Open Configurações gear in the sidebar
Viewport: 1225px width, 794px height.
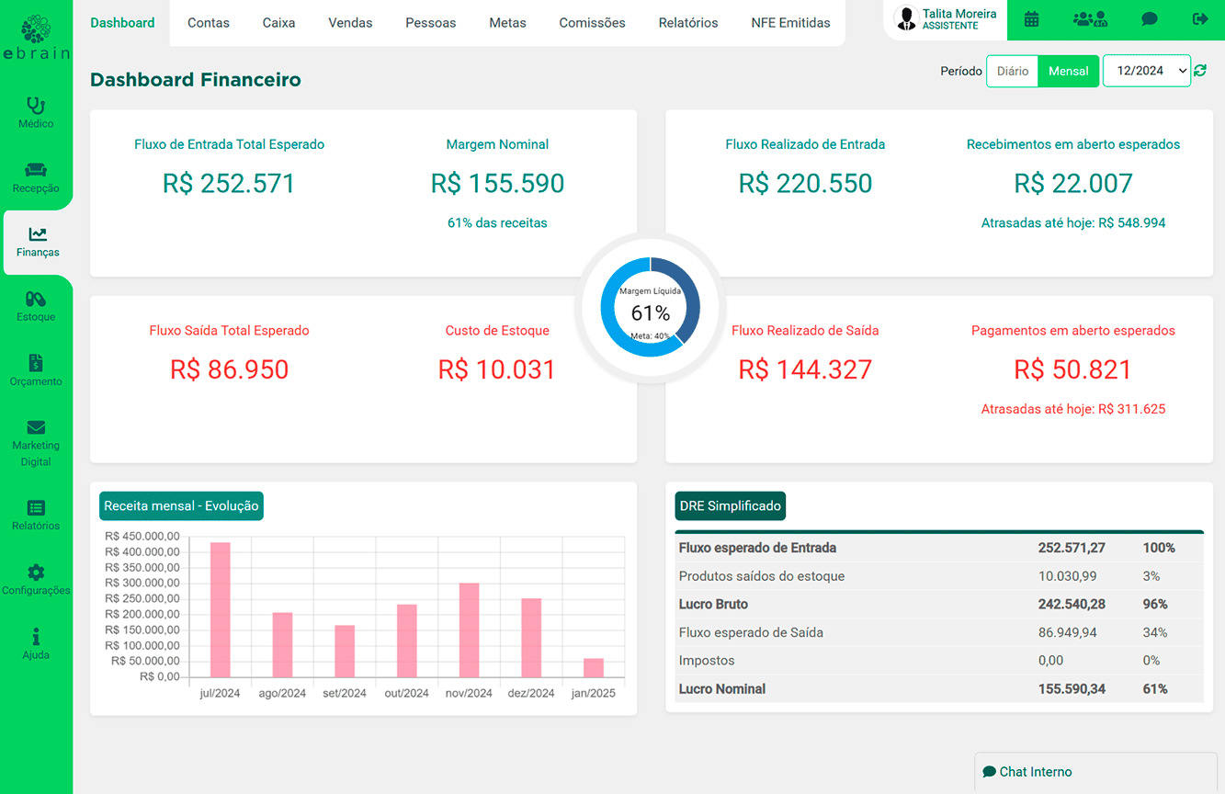tap(36, 580)
